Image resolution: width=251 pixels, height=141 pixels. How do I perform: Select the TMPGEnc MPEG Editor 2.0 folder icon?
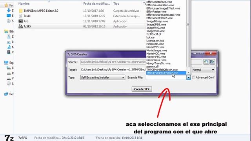pos(21,11)
